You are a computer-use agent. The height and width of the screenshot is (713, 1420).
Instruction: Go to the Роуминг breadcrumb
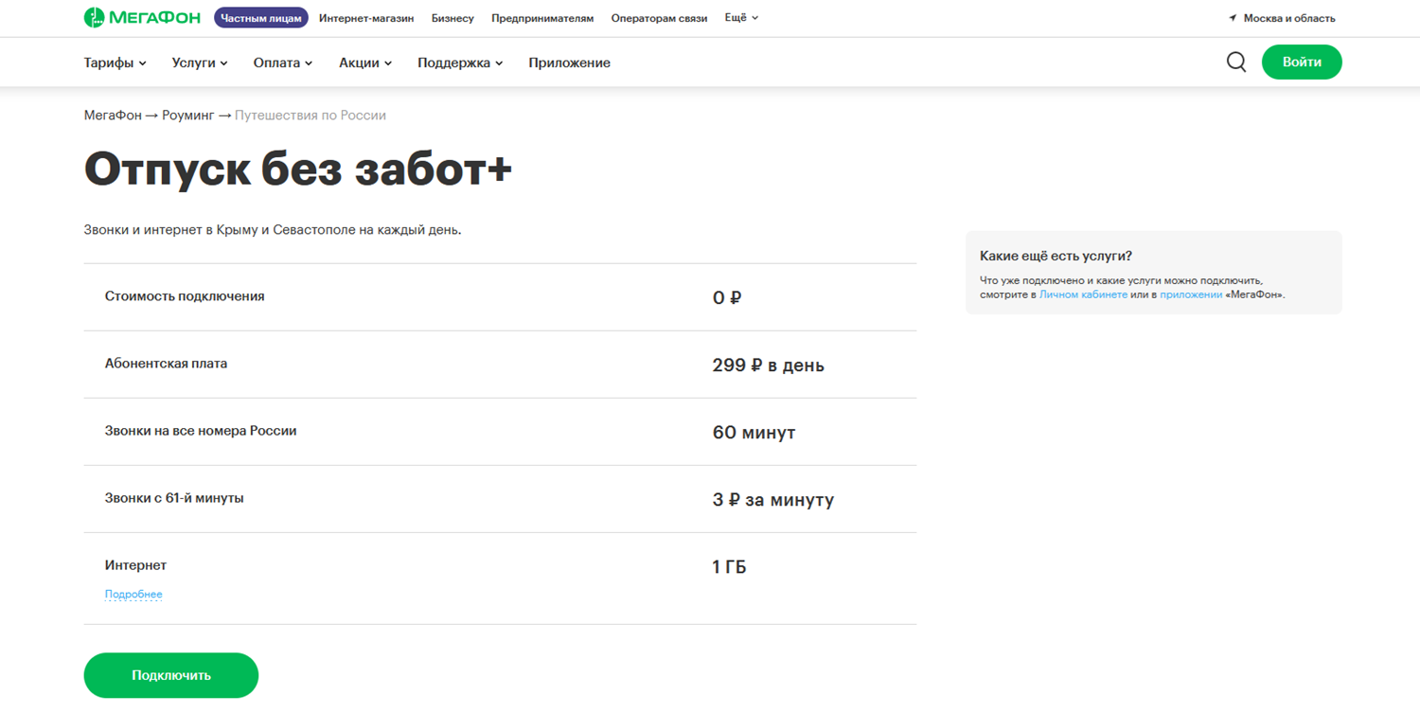tap(188, 116)
